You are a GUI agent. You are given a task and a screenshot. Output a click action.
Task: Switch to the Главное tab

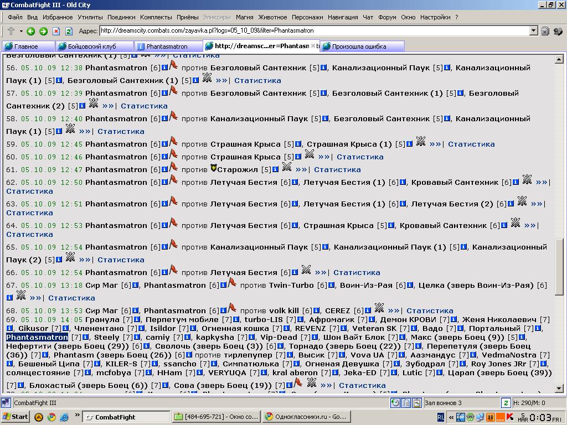(28, 46)
